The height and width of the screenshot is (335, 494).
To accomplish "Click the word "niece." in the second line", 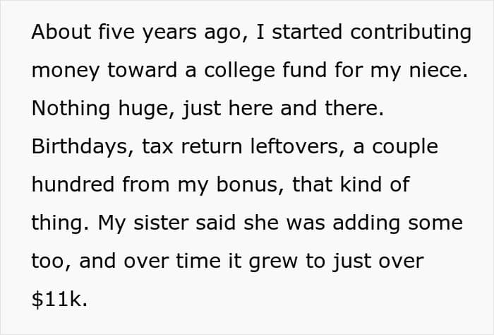I will [x=438, y=70].
